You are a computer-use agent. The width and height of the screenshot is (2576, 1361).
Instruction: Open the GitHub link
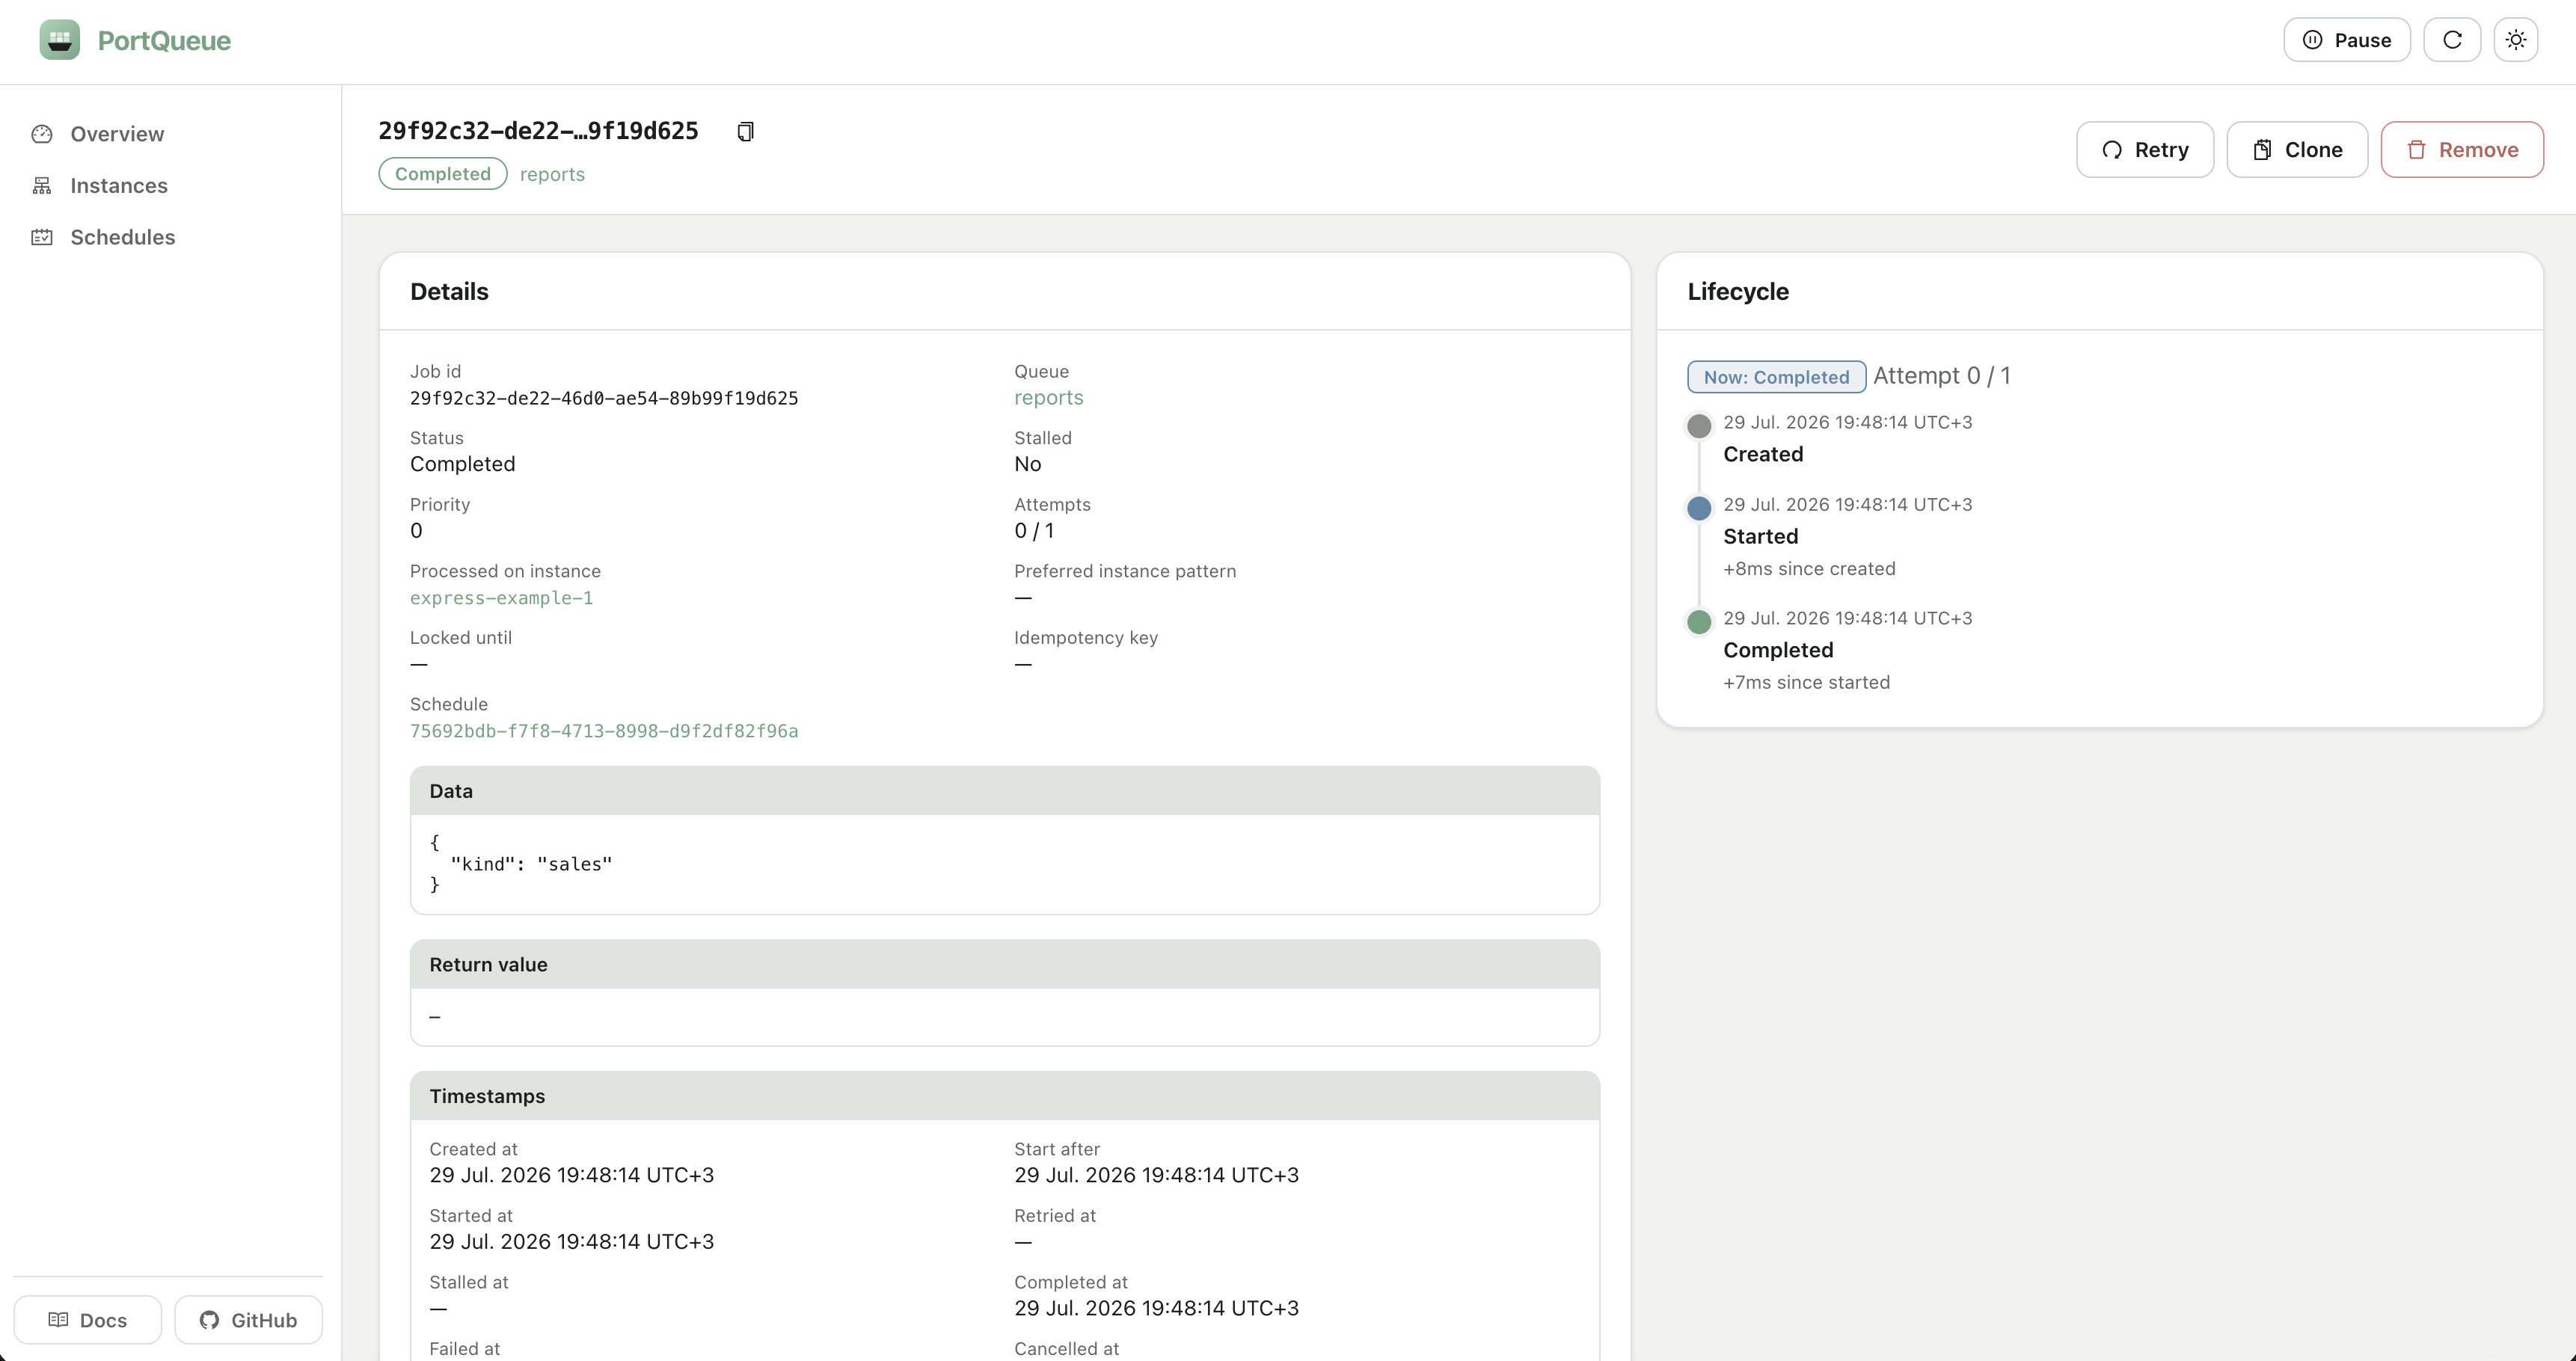(248, 1320)
